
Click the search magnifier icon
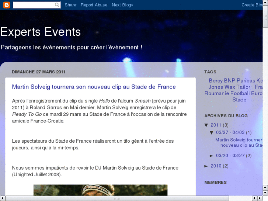tap(57, 5)
